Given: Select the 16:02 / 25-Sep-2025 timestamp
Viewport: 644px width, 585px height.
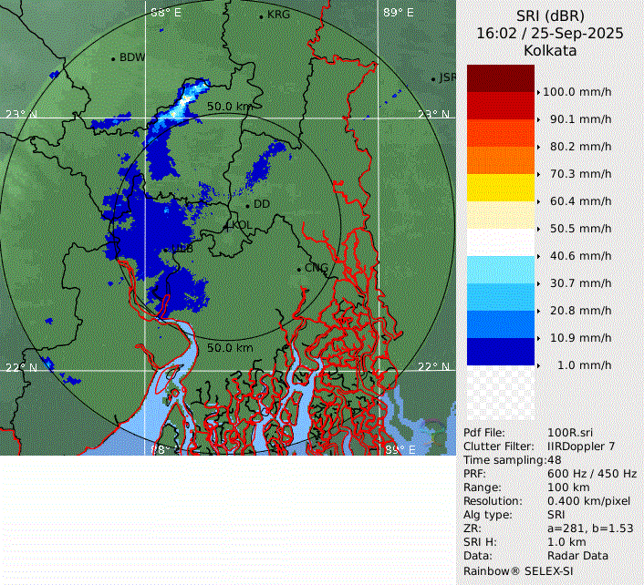Looking at the screenshot, I should coord(549,33).
